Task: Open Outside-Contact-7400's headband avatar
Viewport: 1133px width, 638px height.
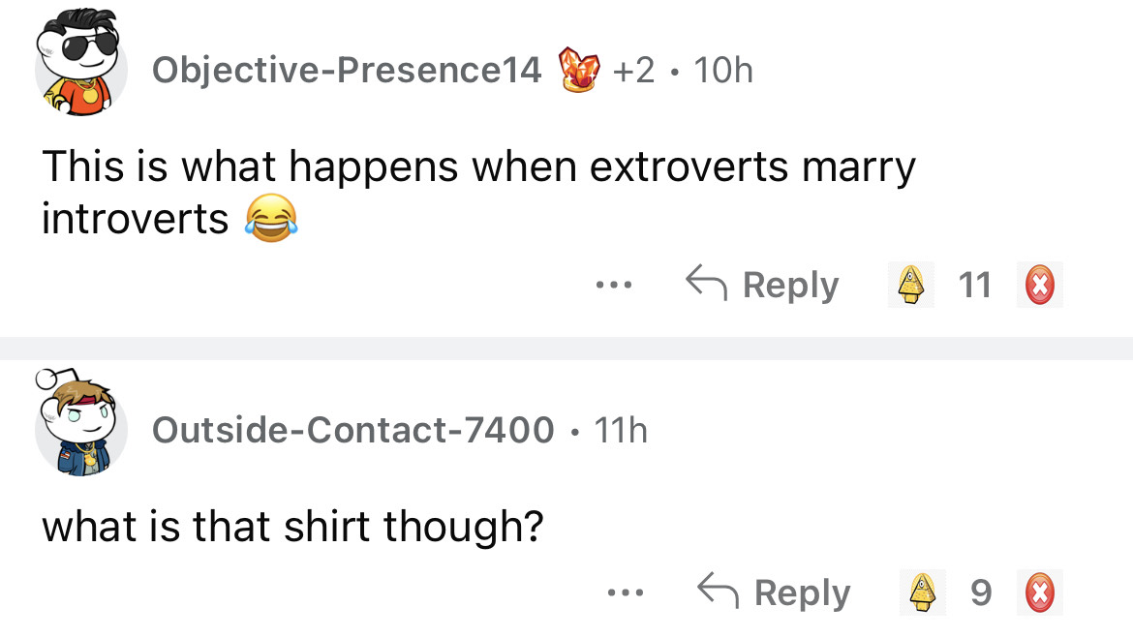Action: (81, 422)
